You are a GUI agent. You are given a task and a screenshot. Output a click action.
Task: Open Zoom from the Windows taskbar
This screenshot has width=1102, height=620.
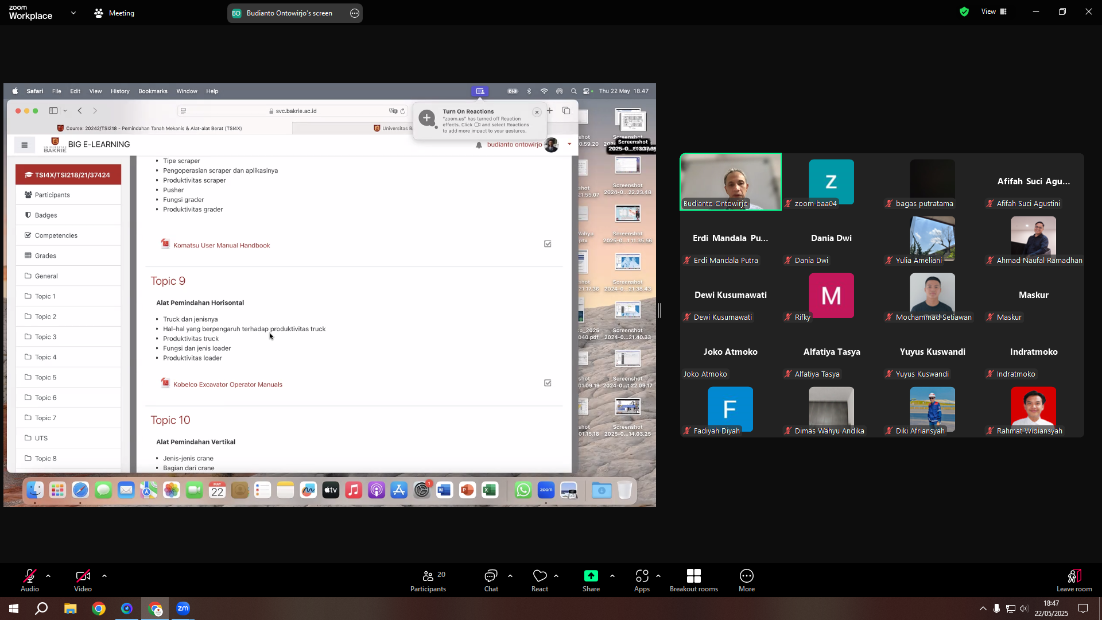[183, 609]
